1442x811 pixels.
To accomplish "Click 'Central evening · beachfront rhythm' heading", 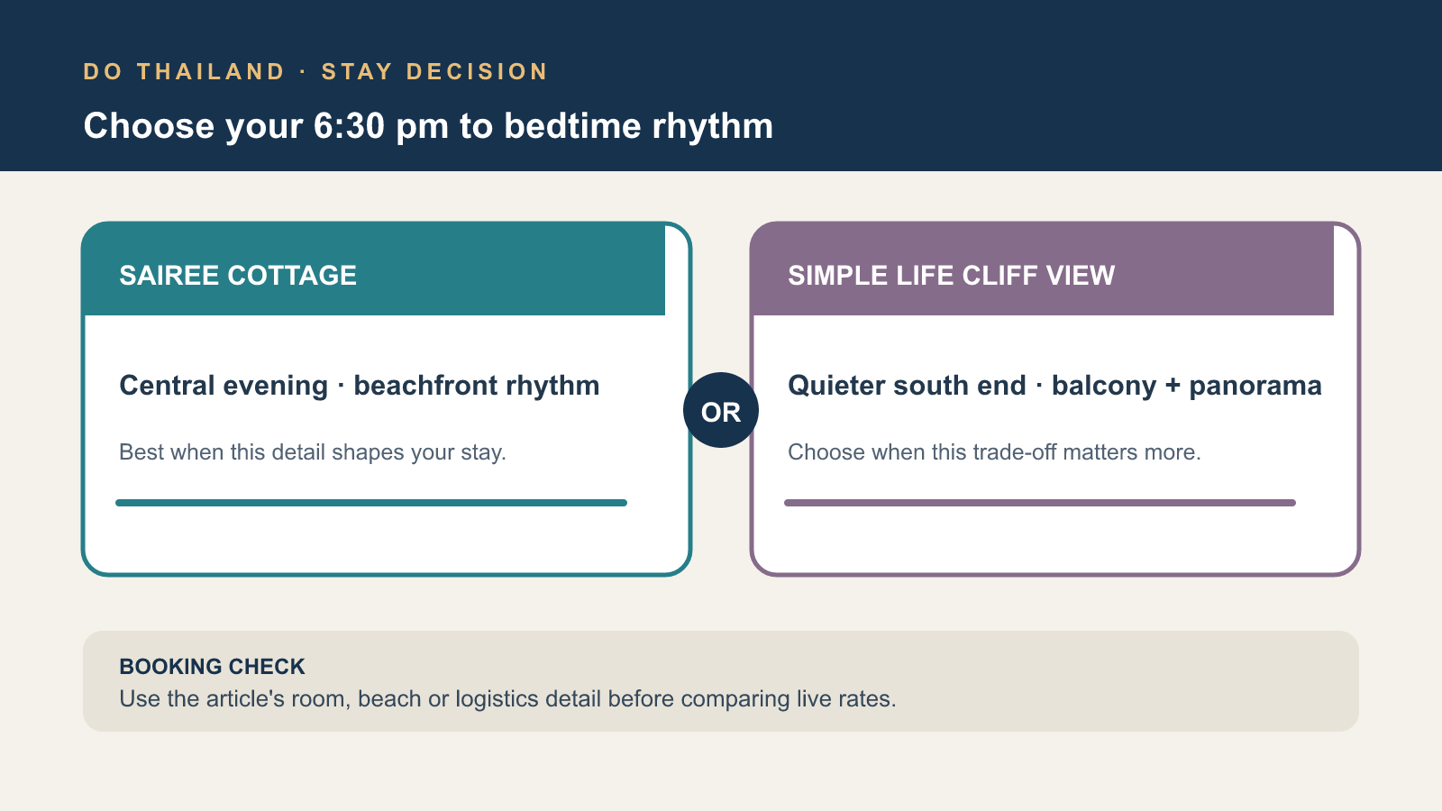I will click(360, 386).
